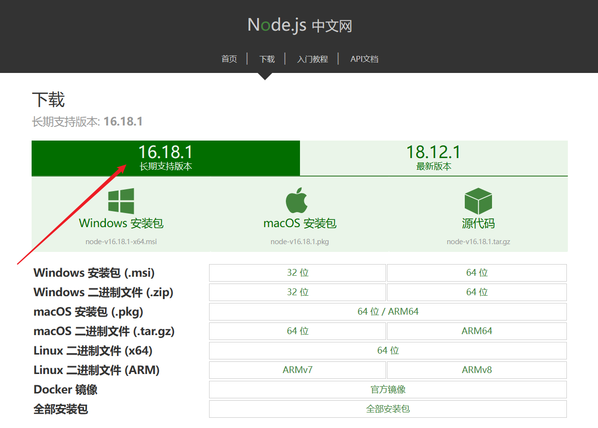Download Windows .msi 64 位 installer

pos(477,273)
